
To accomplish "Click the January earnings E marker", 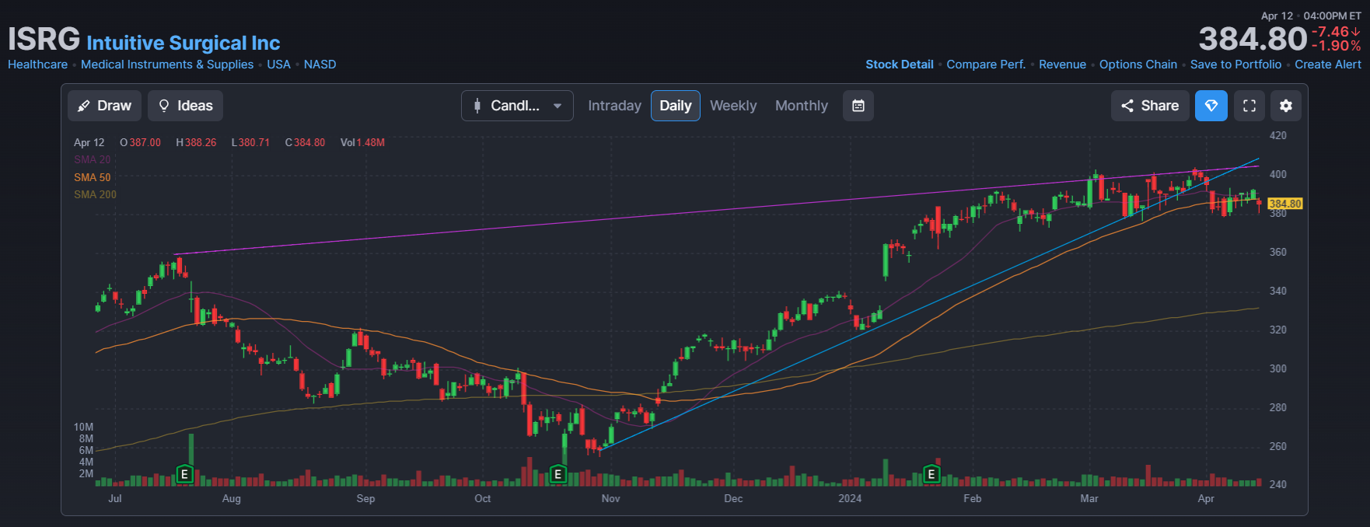I will 931,474.
